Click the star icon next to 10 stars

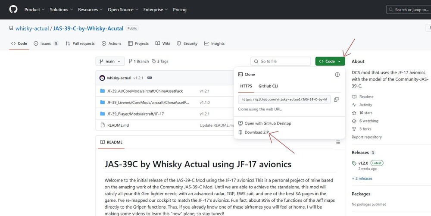[354, 113]
